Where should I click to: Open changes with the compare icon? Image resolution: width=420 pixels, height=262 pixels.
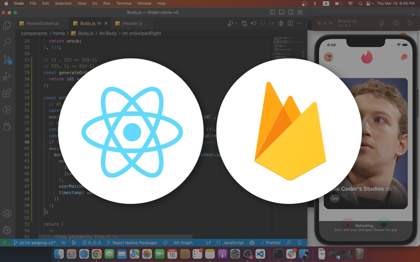pyautogui.click(x=244, y=23)
